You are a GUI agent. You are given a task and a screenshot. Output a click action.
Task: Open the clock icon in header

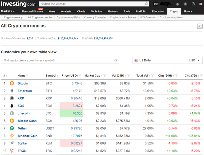pyautogui.click(x=193, y=4)
